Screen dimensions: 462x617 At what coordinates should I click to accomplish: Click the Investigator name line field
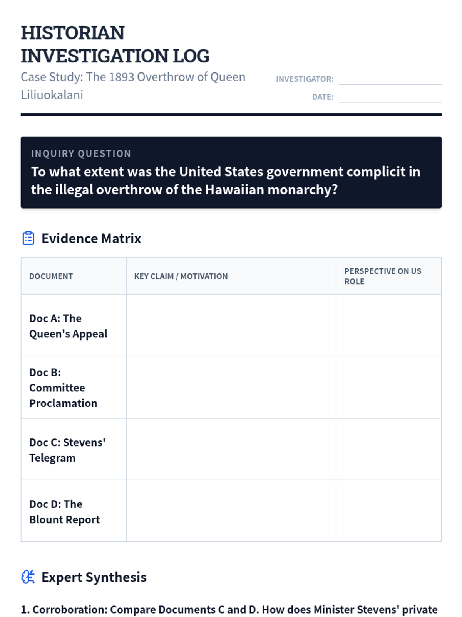tap(390, 78)
